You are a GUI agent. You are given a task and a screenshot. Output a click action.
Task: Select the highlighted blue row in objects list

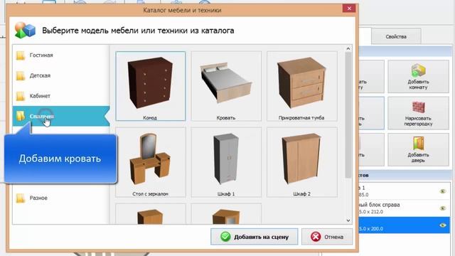405,225
